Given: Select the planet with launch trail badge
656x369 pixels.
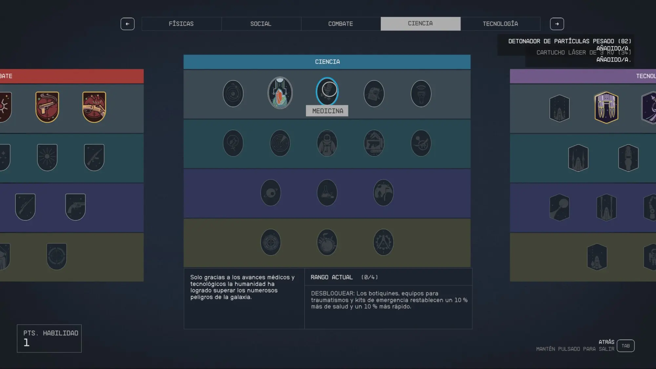Looking at the screenshot, I should coord(560,207).
